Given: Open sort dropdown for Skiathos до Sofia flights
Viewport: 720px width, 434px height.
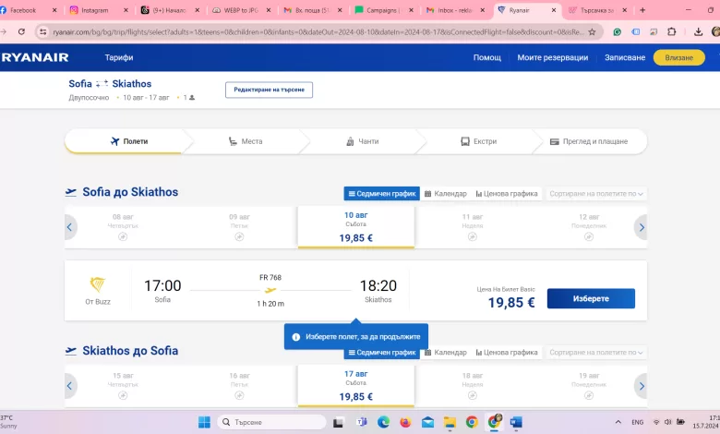Looking at the screenshot, I should click(595, 353).
